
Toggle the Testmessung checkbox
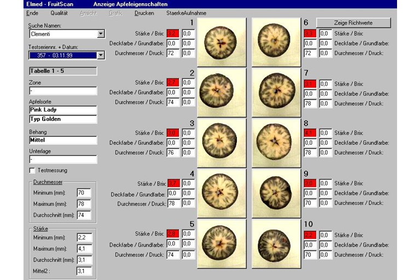pos(32,171)
